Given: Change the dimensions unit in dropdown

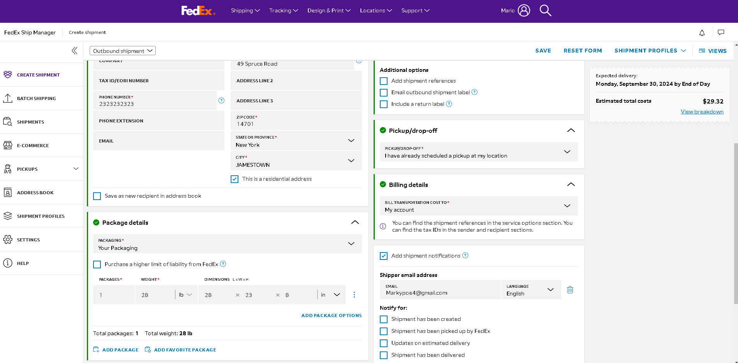Looking at the screenshot, I should coord(330,295).
